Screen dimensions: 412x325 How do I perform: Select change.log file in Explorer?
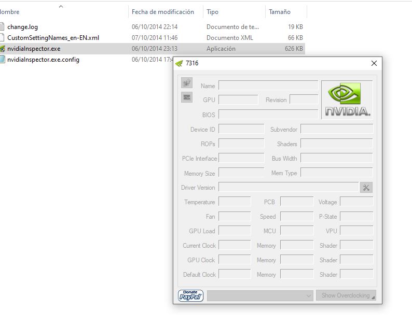(23, 27)
